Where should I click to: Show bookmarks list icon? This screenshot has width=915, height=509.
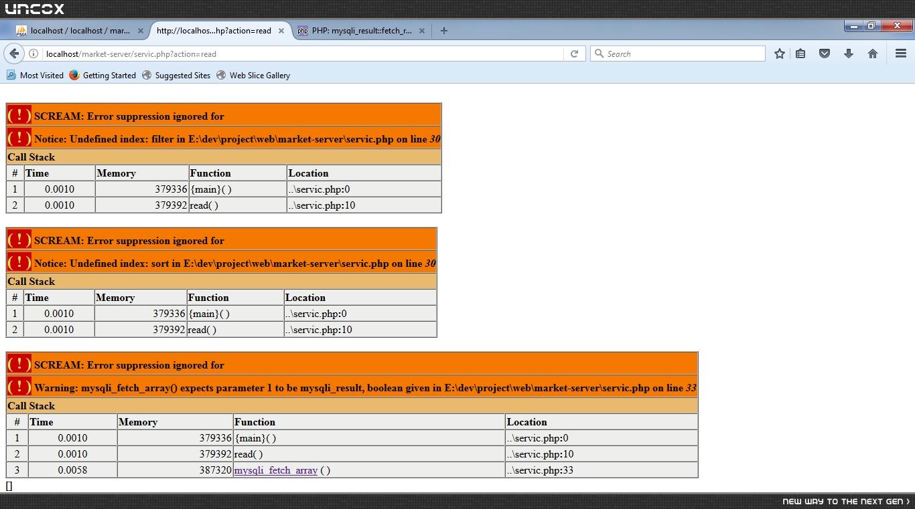[800, 54]
